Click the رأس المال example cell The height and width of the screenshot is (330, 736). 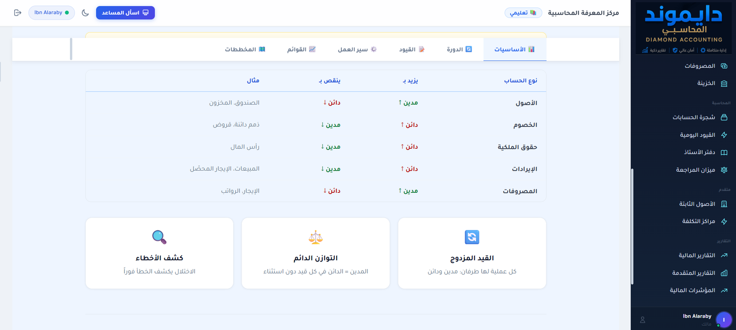[245, 147]
